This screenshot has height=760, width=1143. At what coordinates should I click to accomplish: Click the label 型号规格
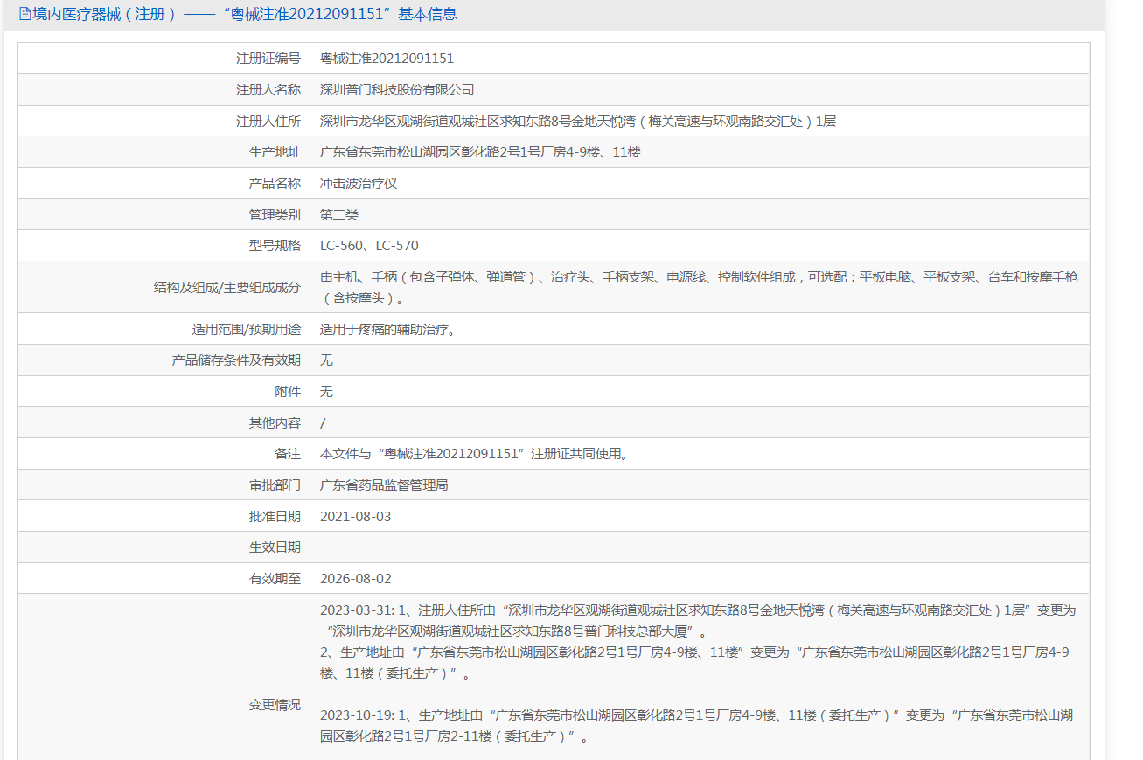click(x=275, y=246)
